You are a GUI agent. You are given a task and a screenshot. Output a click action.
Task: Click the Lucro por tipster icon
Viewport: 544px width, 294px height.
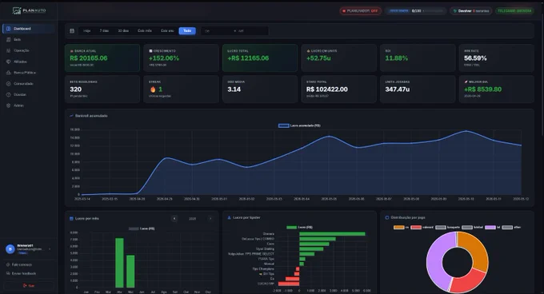click(229, 217)
